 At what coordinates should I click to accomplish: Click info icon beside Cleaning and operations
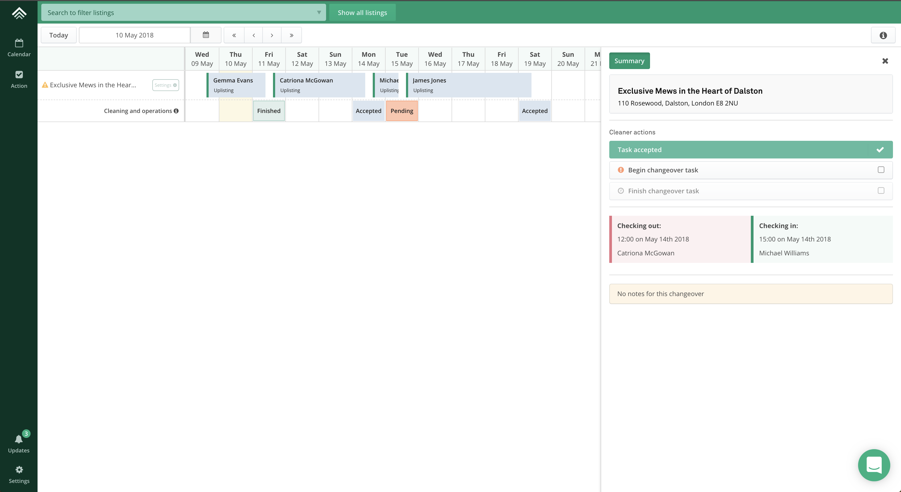point(176,111)
